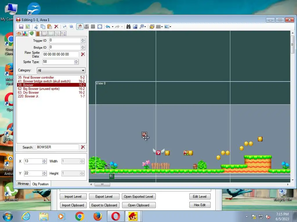Toggle the magnet snap-to-grid tool
This screenshot has height=222, width=297.
pos(80,27)
